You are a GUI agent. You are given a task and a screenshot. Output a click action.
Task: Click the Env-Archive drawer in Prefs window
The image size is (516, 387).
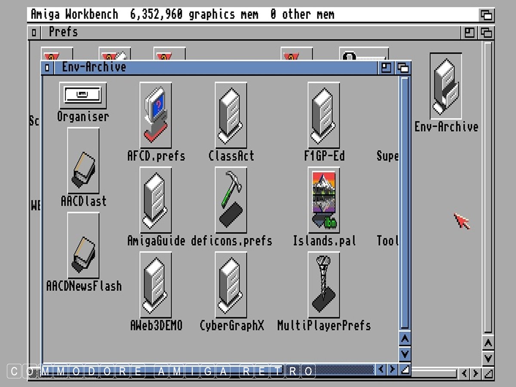pyautogui.click(x=445, y=86)
